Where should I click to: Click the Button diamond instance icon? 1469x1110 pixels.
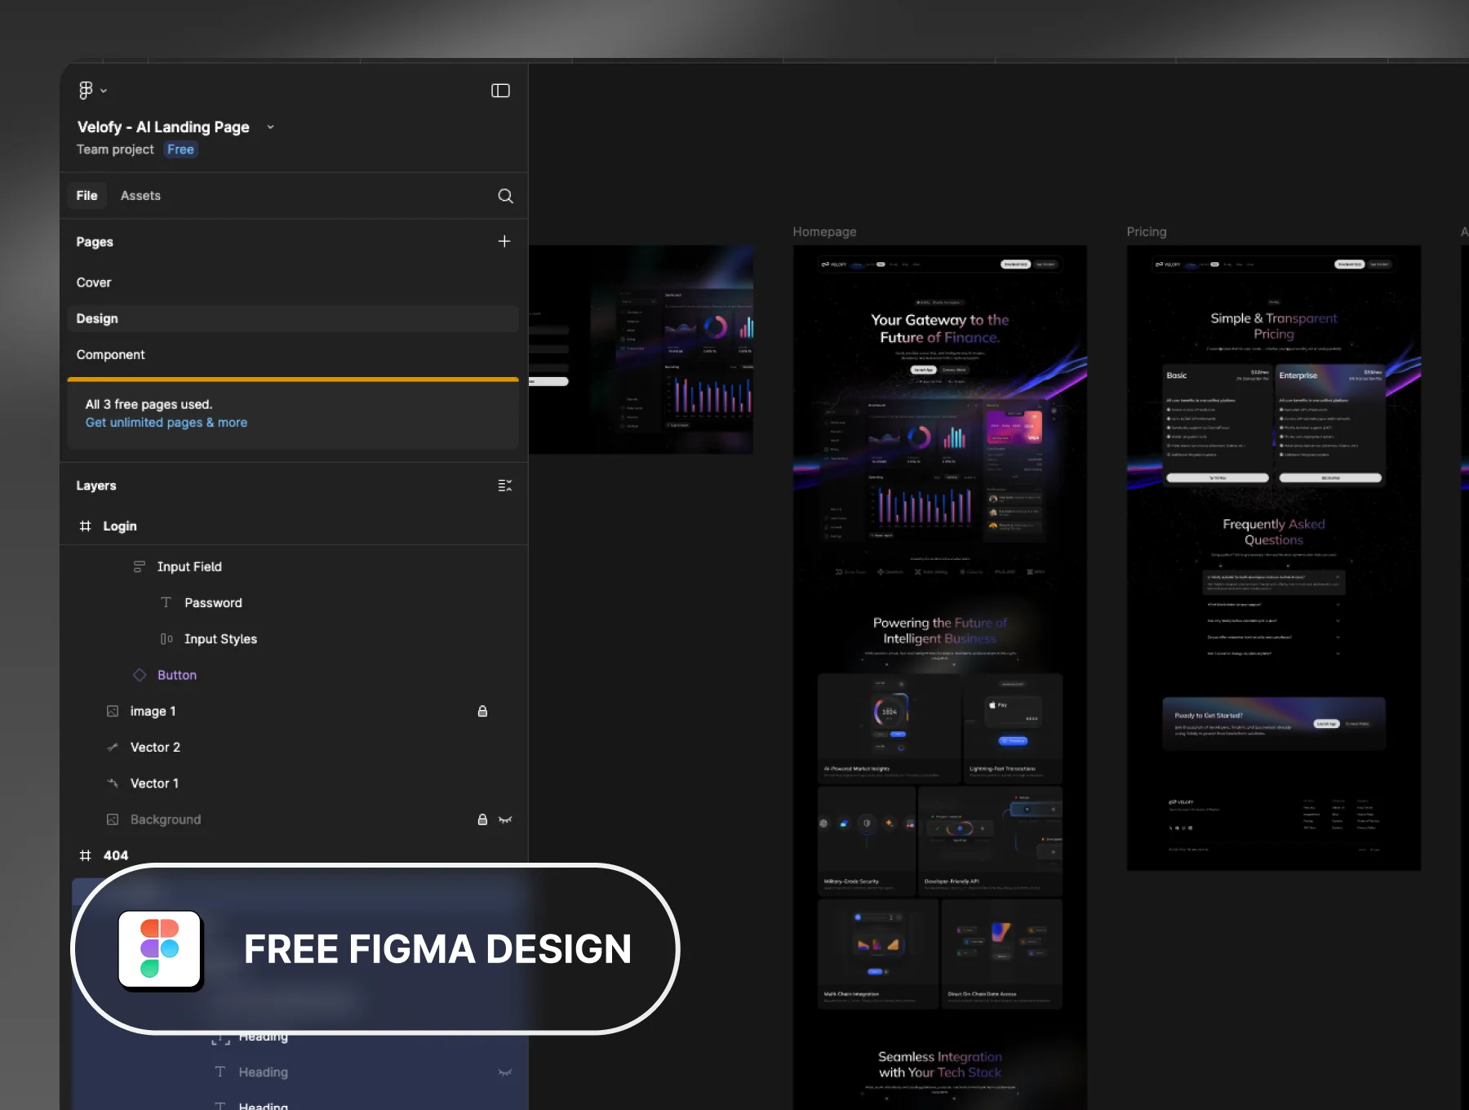pos(140,675)
